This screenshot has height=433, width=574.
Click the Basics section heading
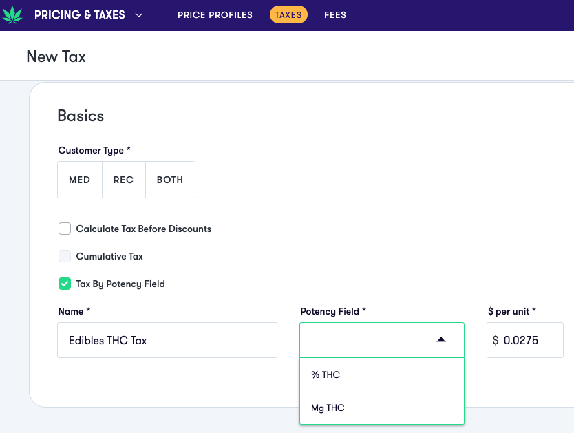[x=81, y=116]
